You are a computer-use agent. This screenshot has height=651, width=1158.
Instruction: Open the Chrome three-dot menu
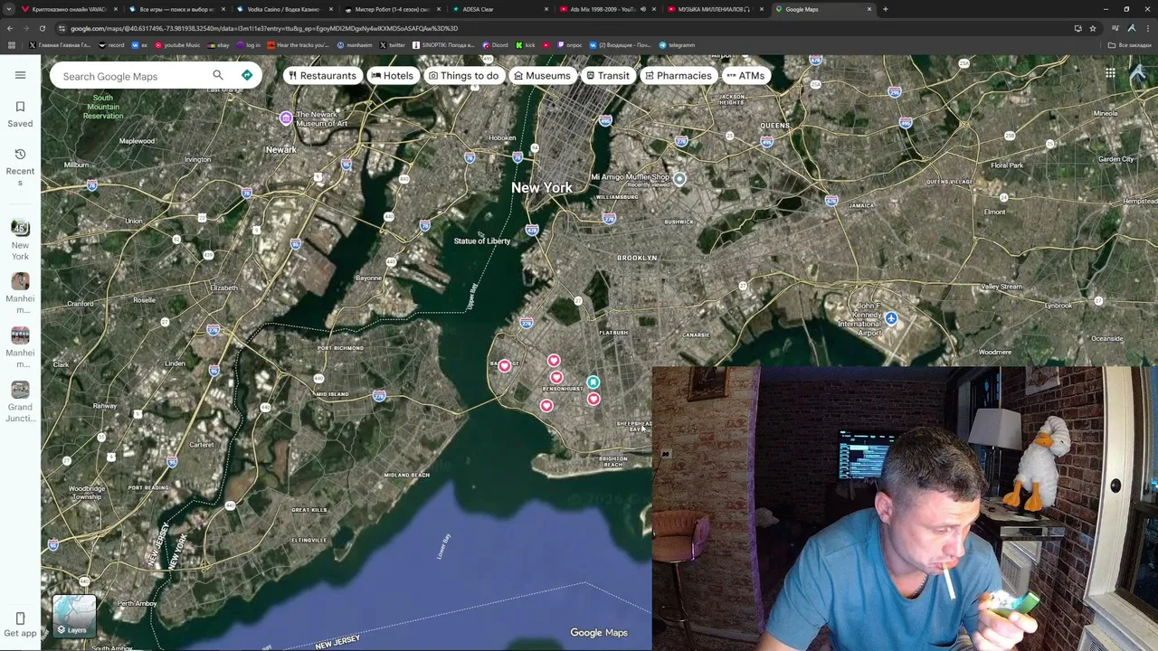1146,28
